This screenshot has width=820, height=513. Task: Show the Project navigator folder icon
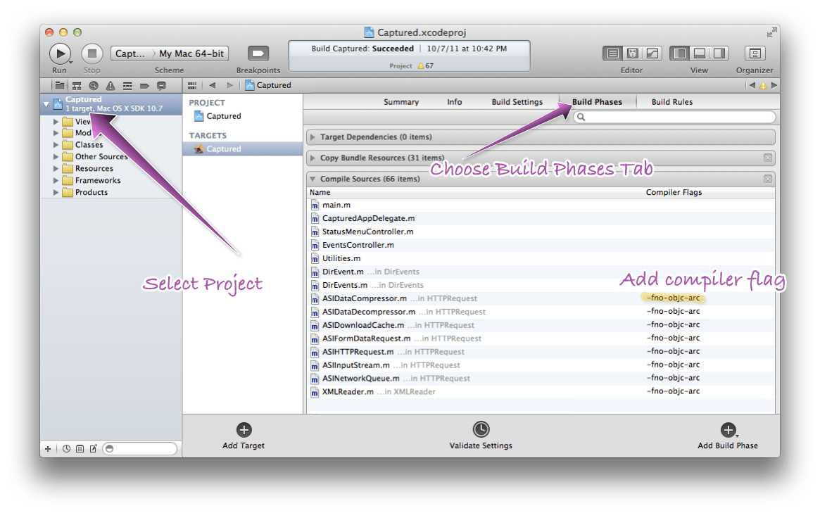[x=60, y=86]
